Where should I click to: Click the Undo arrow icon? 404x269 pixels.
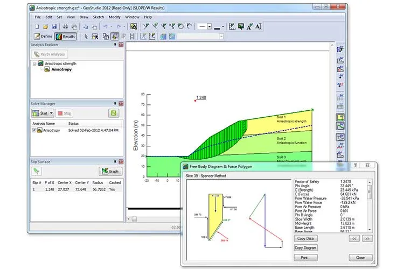click(106, 26)
